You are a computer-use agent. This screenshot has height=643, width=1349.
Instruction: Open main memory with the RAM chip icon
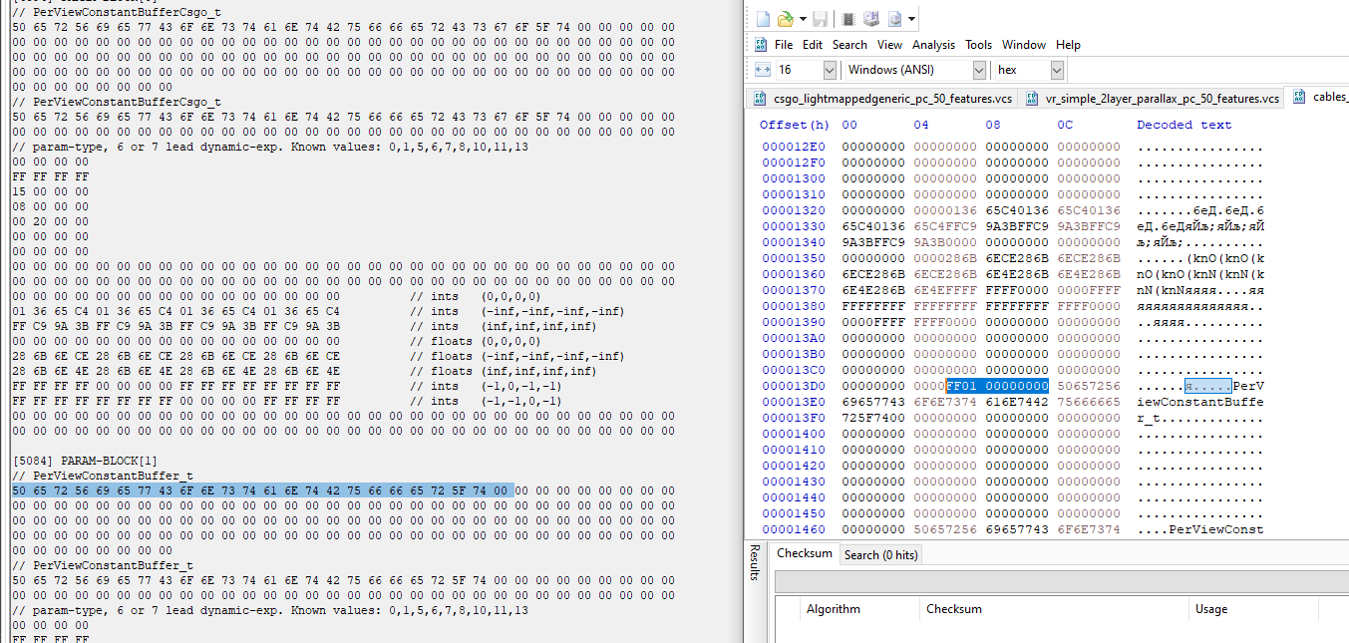(x=848, y=17)
